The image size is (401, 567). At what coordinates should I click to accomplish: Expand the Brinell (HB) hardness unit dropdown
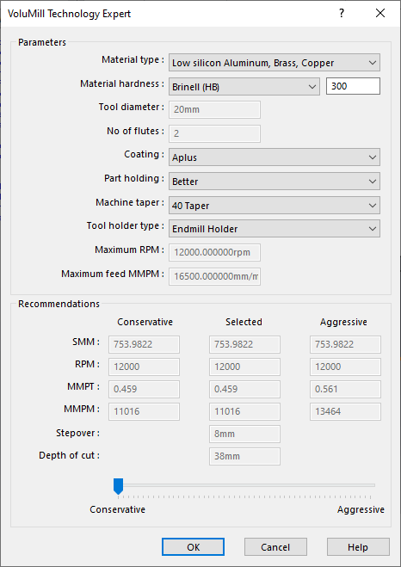pyautogui.click(x=244, y=87)
